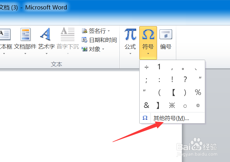Open the 签名行 dropdown arrow
Viewport: 230px width, 162px height.
coord(109,31)
